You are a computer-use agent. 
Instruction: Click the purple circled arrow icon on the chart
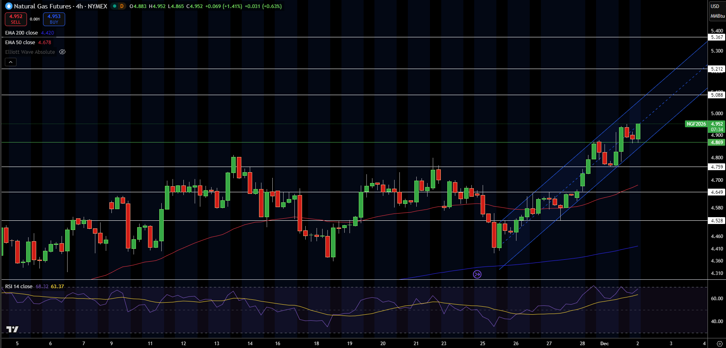point(477,274)
